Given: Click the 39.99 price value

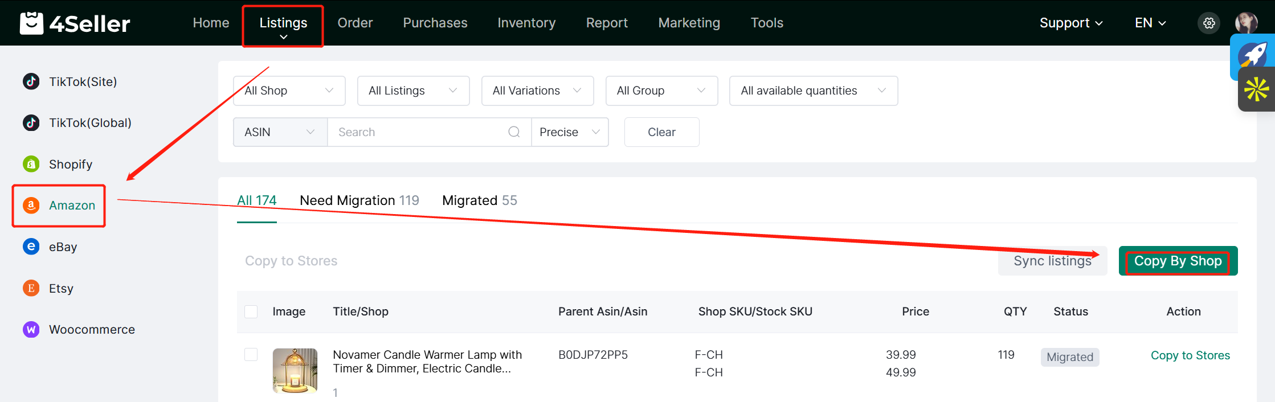Looking at the screenshot, I should (x=901, y=355).
